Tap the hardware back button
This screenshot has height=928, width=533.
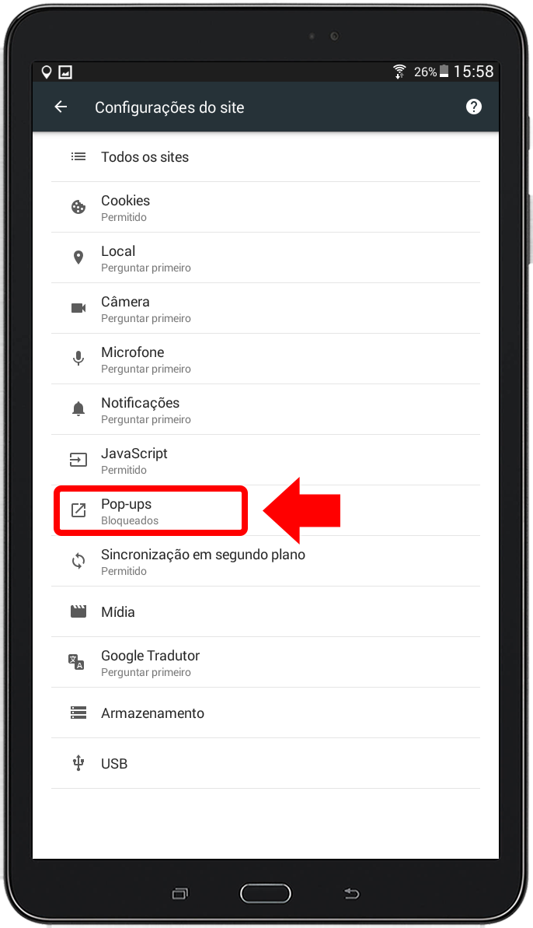[x=352, y=894]
